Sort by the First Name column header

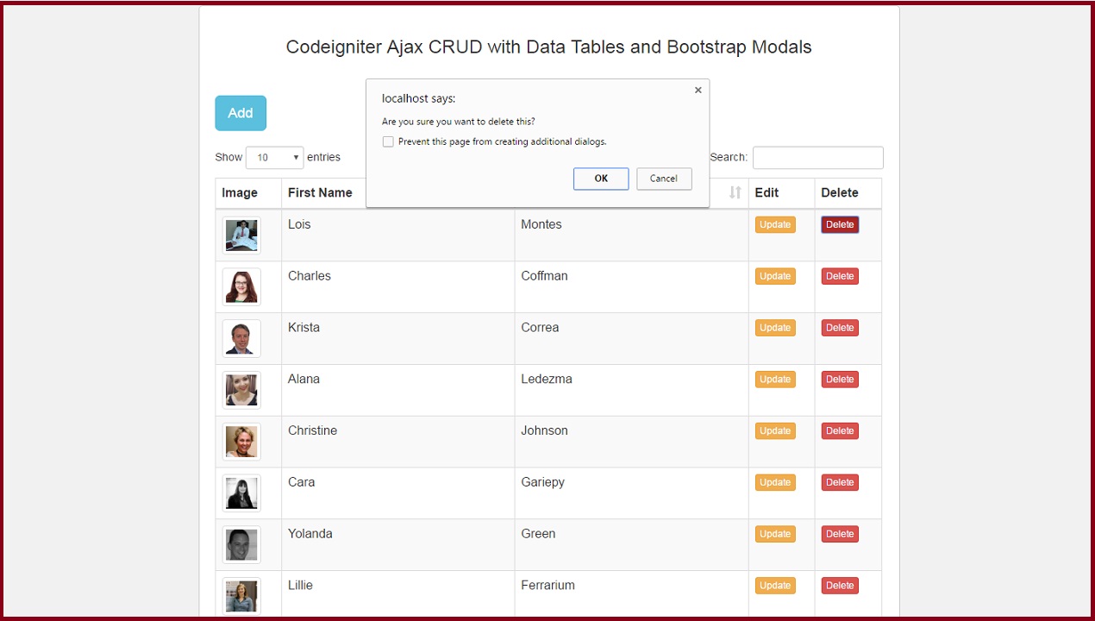point(320,192)
